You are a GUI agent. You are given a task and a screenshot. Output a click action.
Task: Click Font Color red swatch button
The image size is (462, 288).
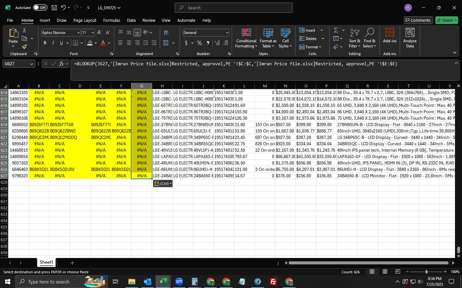103,43
